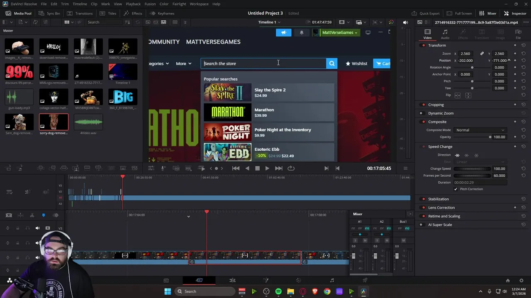Click the Stop button in viewer
Image resolution: width=531 pixels, height=298 pixels.
pos(257,168)
